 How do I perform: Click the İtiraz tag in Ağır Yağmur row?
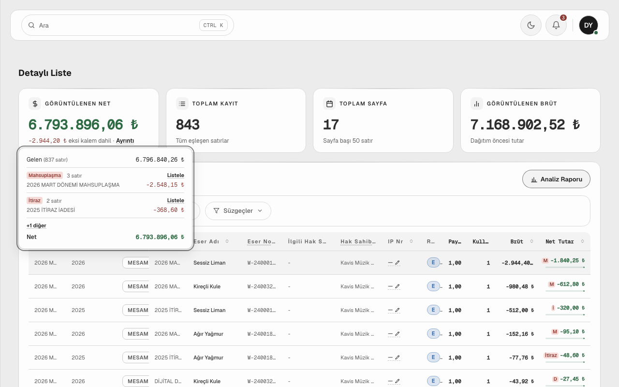[551, 355]
